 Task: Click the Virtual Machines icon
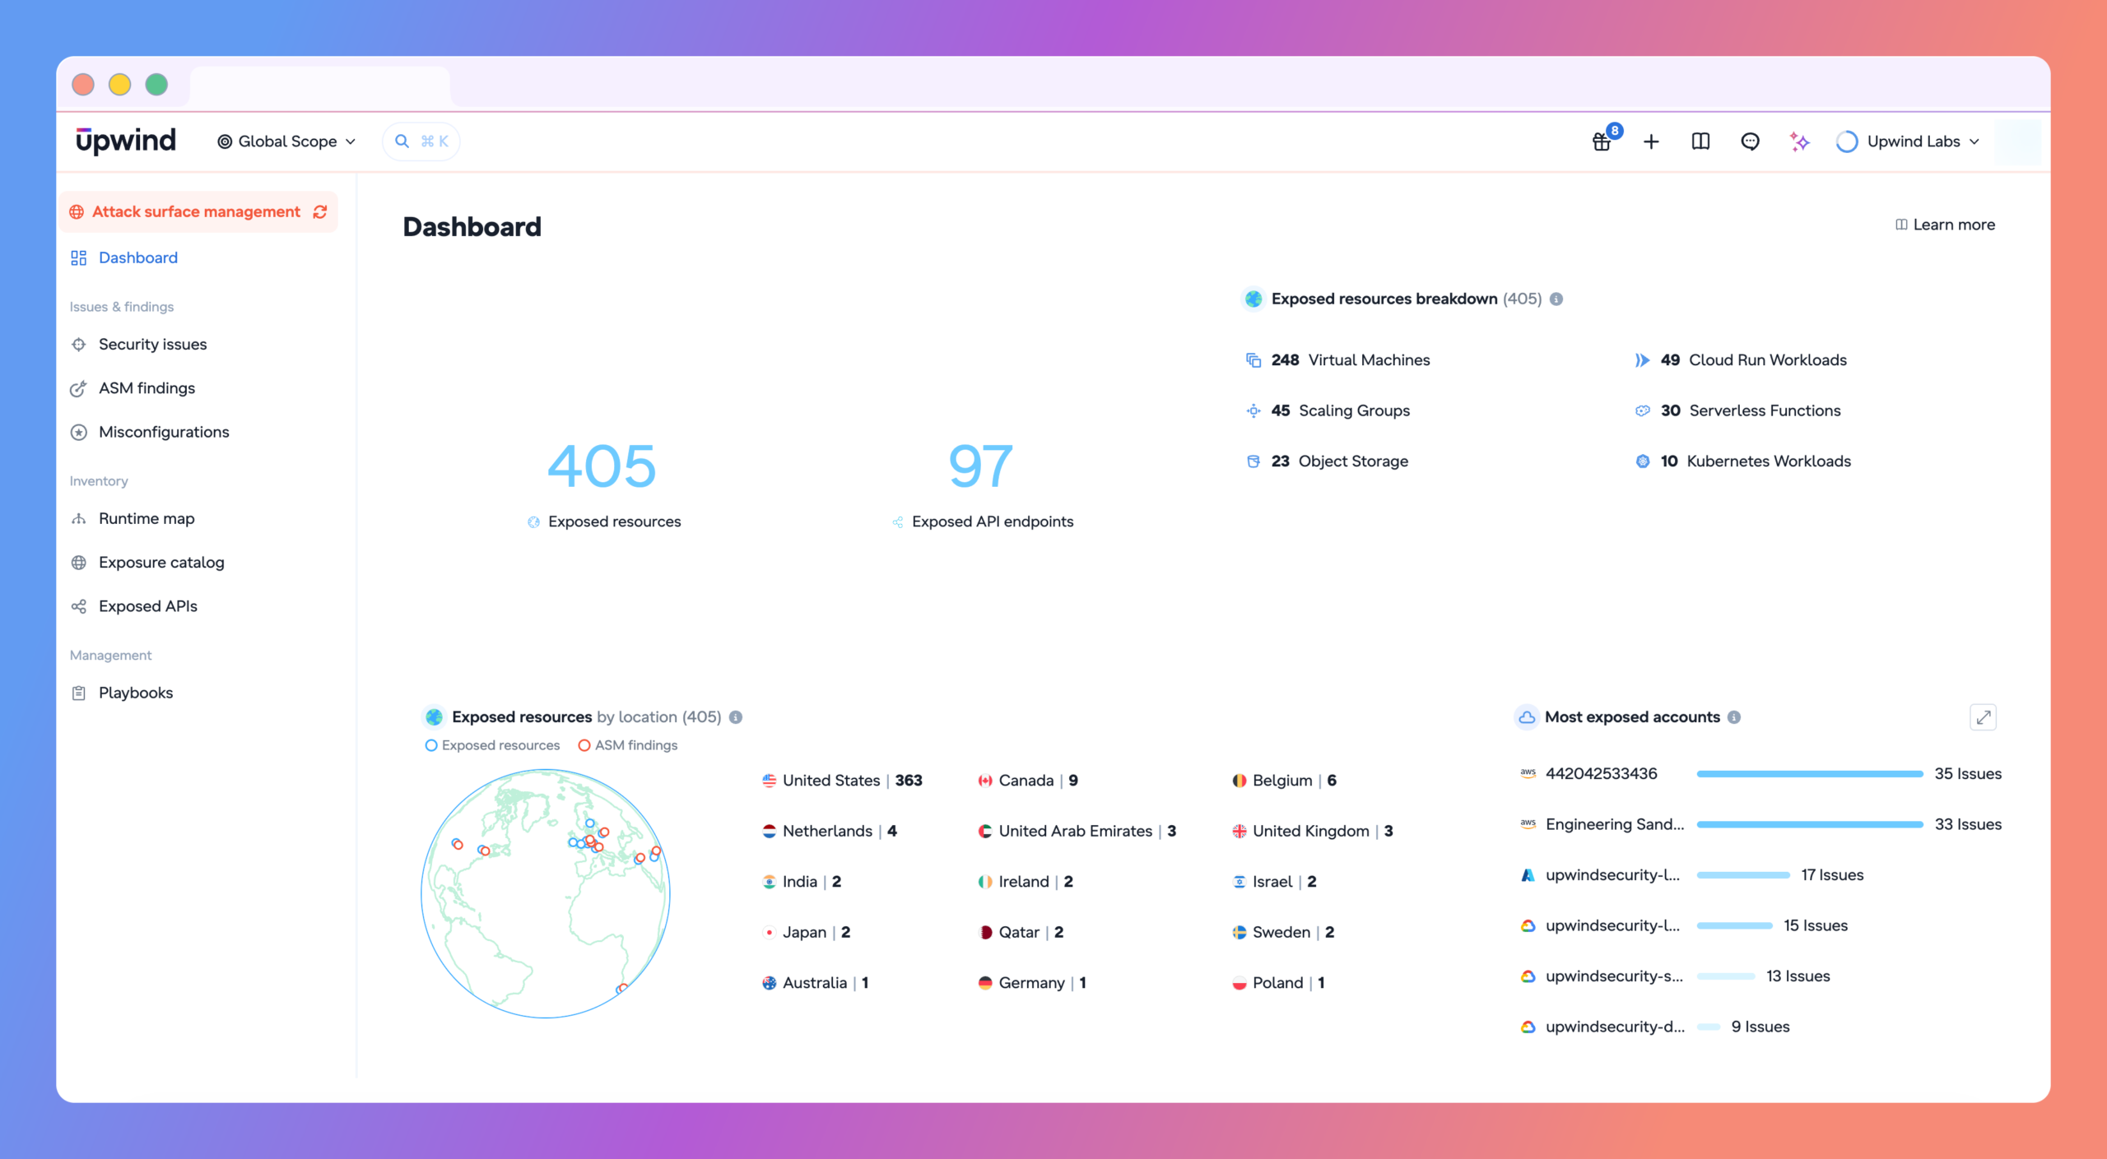(1254, 360)
